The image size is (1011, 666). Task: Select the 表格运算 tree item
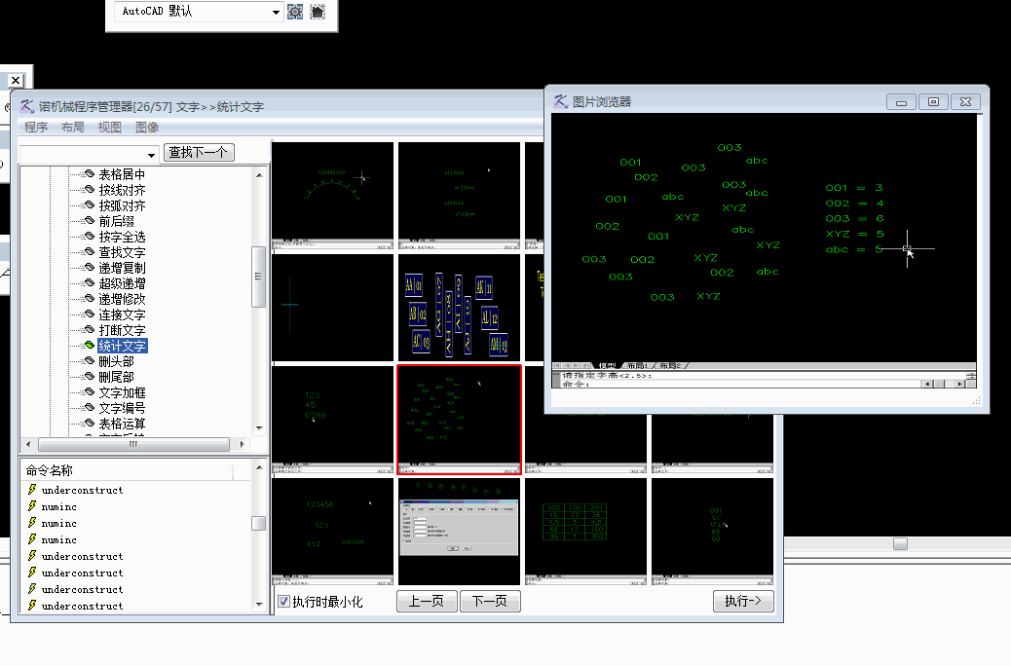[x=122, y=424]
